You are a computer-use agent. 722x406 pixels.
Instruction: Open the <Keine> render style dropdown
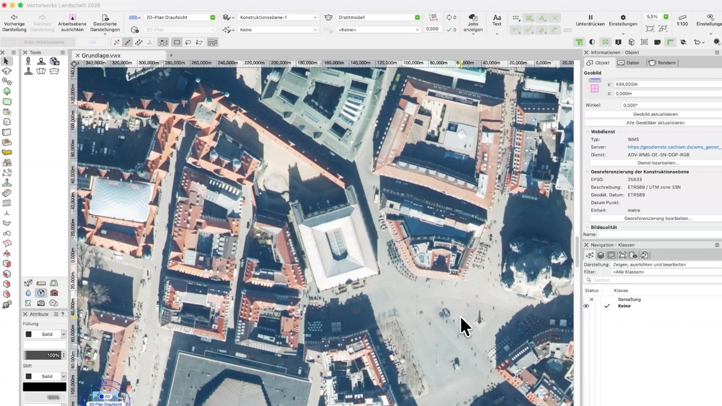pyautogui.click(x=378, y=29)
